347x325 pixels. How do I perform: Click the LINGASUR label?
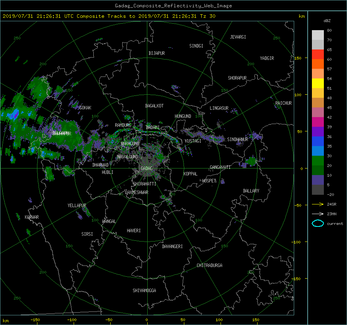coord(219,108)
